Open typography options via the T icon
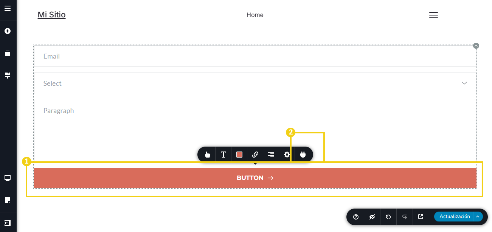Screen dimensions: 492x232 click(223, 154)
